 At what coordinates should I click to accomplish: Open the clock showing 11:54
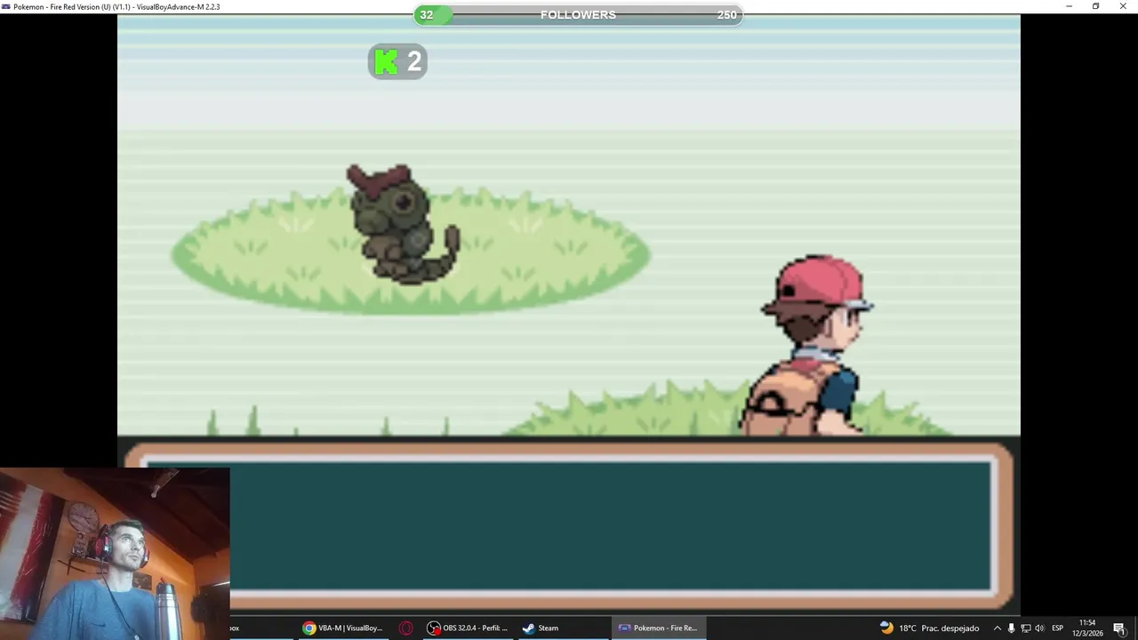click(x=1086, y=628)
